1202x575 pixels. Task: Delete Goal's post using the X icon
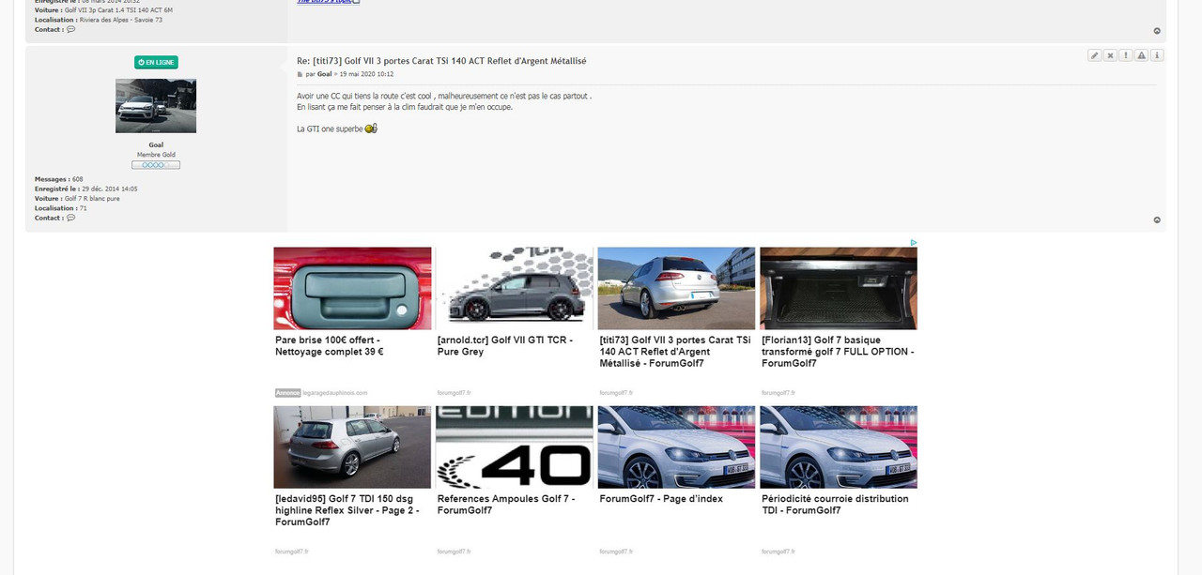tap(1110, 55)
